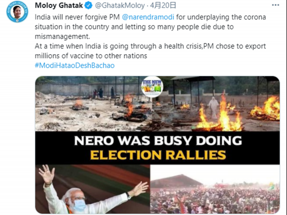Click the blue face mask in photo
The height and width of the screenshot is (215, 287).
[x=79, y=205]
